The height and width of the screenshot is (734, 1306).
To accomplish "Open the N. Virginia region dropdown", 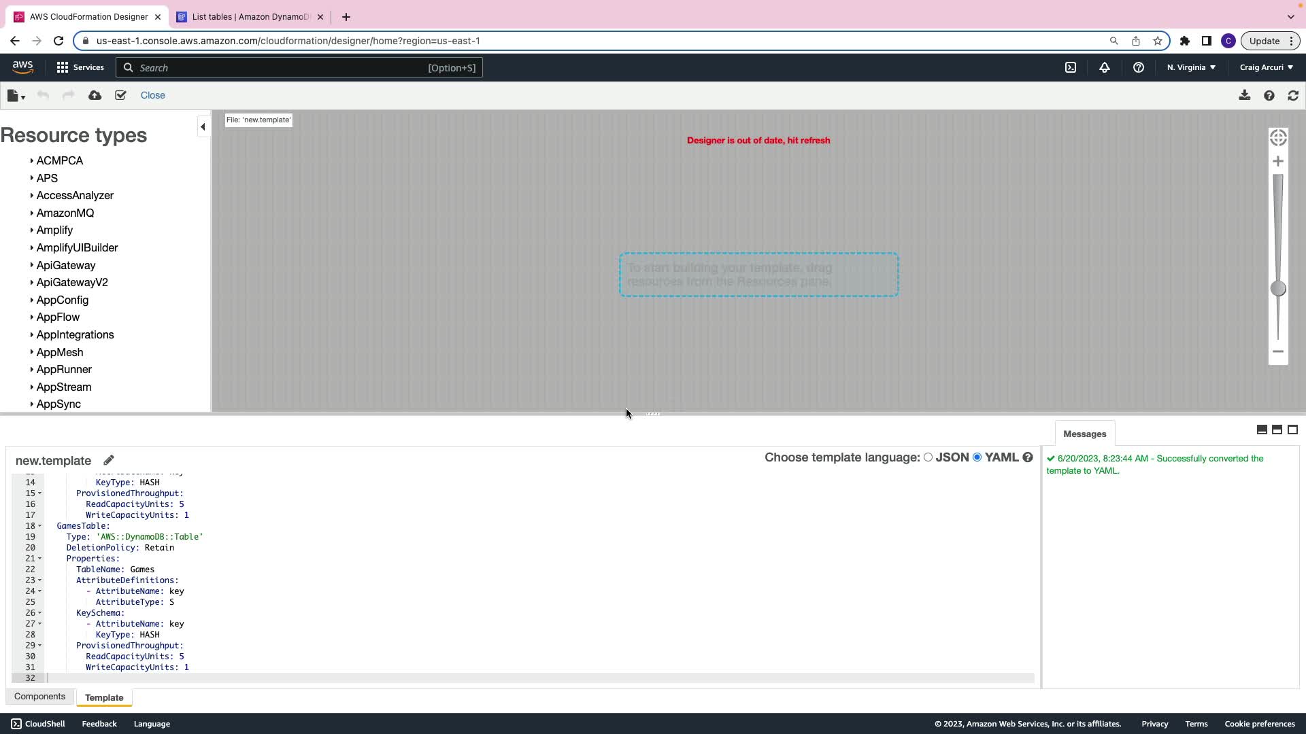I will (1191, 67).
